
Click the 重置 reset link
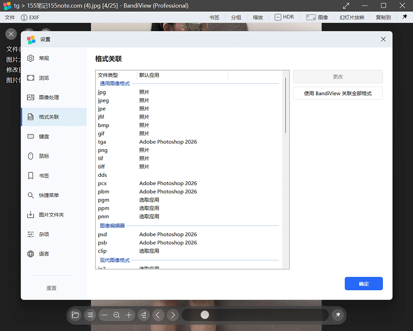(x=52, y=288)
